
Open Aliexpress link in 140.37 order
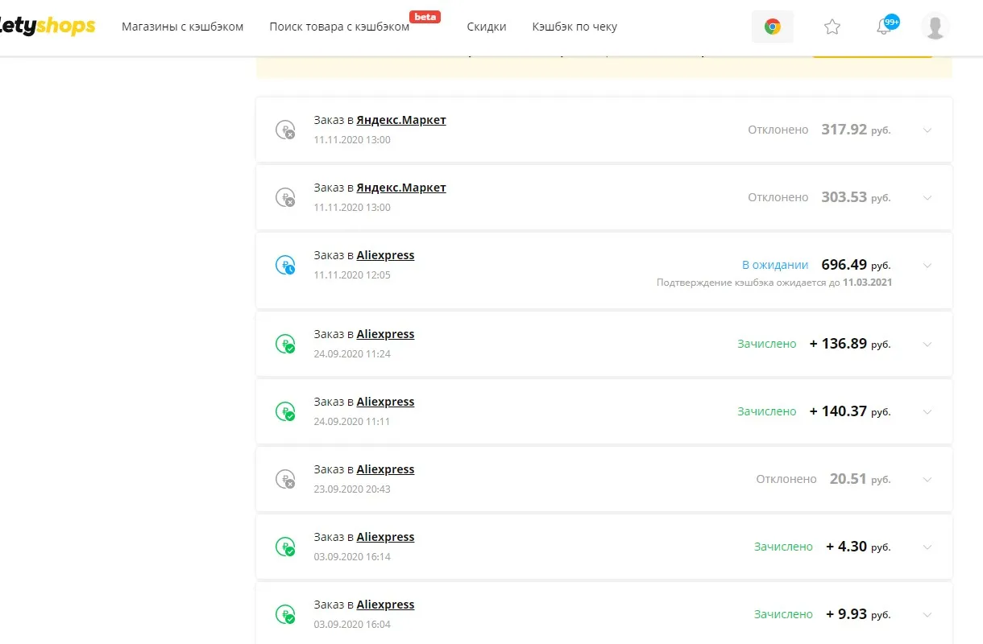tap(385, 402)
